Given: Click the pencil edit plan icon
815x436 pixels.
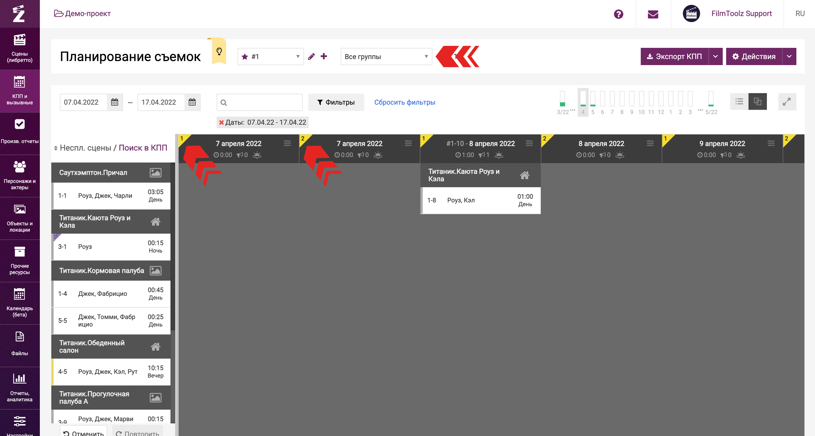Looking at the screenshot, I should coord(311,57).
